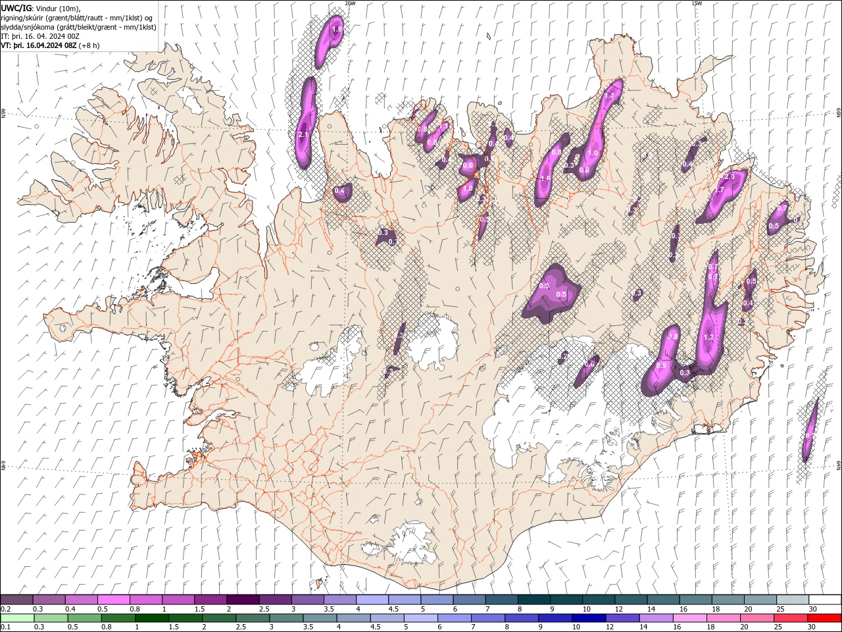Click the bright red rain swatch labeled 30
This screenshot has width=842, height=632.
pos(824,618)
